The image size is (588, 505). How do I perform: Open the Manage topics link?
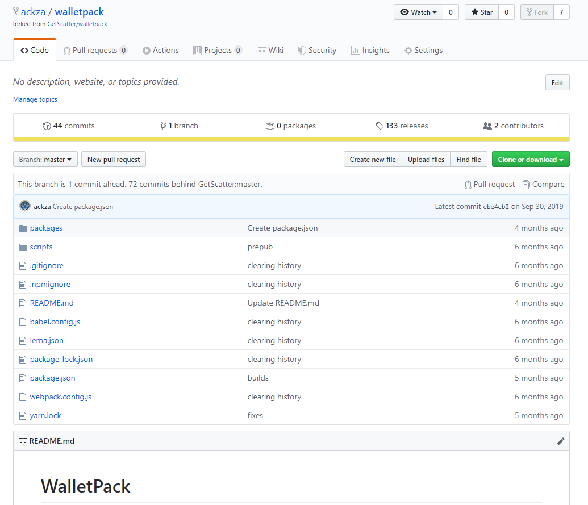(35, 99)
